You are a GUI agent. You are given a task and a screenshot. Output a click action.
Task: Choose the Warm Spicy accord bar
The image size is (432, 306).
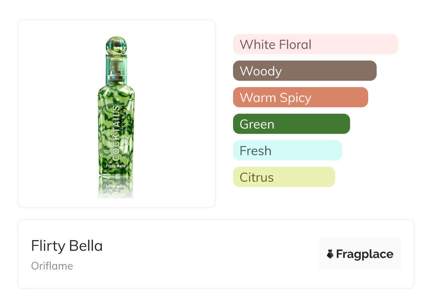(x=300, y=97)
